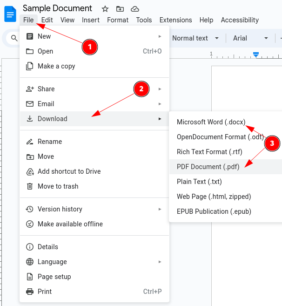Expand the Language submenu arrow
This screenshot has height=306, width=282.
pos(160,262)
